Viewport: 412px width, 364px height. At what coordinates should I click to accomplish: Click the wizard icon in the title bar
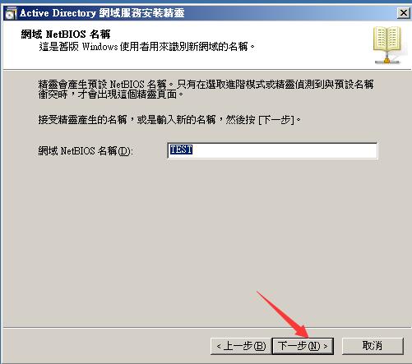click(x=11, y=13)
